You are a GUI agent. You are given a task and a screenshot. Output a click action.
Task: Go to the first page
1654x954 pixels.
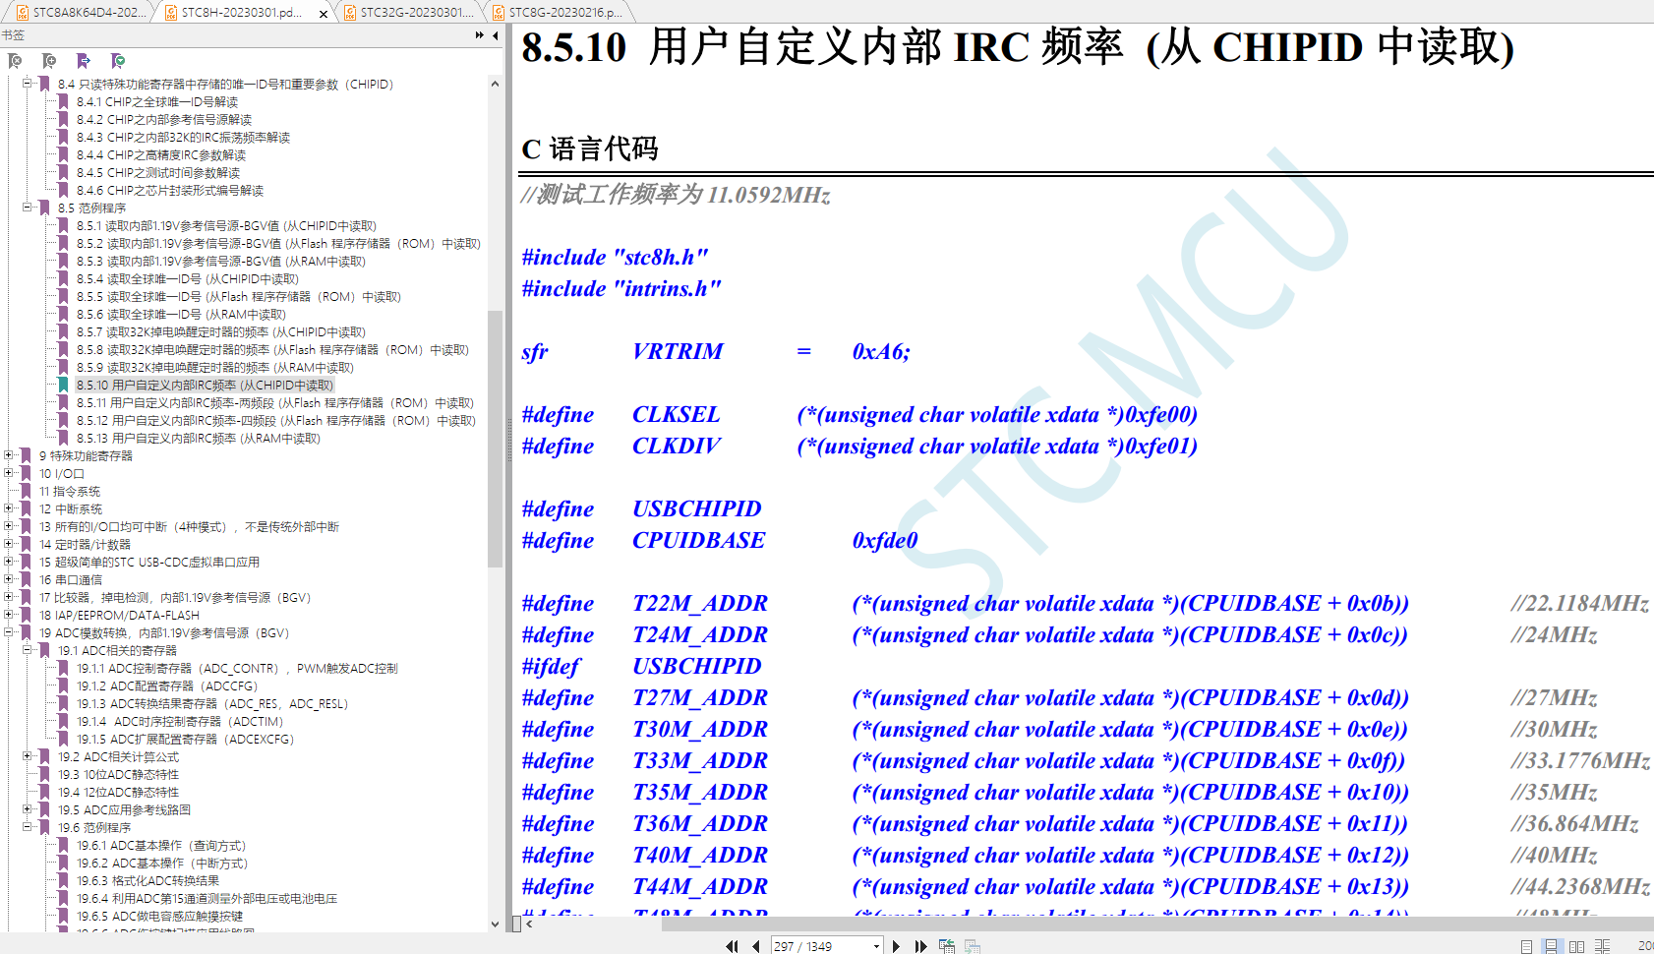[732, 946]
